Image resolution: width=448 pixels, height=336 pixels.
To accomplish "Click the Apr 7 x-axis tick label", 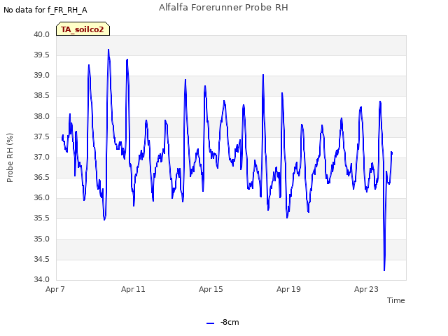I will click(x=55, y=289).
